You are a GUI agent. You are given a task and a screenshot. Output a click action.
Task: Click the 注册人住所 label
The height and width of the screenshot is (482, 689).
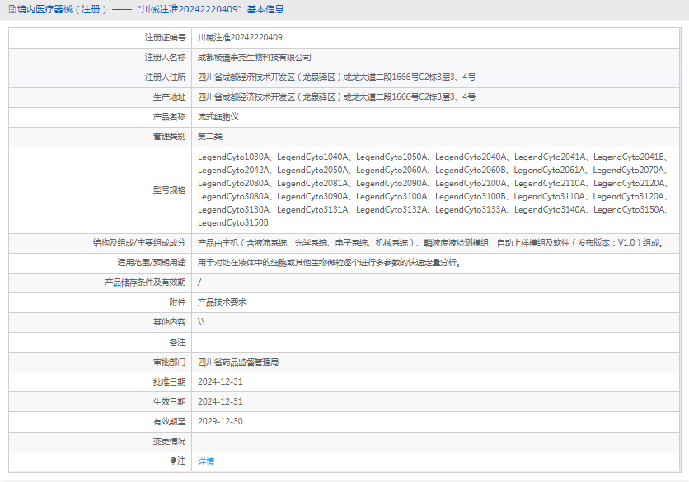(165, 77)
